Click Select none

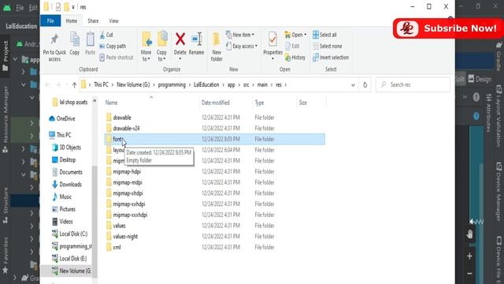coord(328,46)
